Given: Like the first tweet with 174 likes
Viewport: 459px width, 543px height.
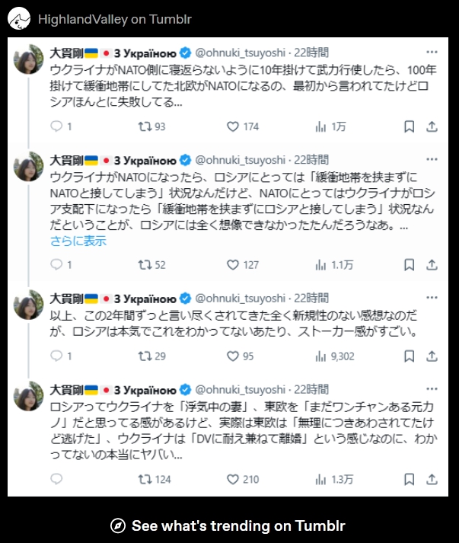Looking at the screenshot, I should (234, 126).
